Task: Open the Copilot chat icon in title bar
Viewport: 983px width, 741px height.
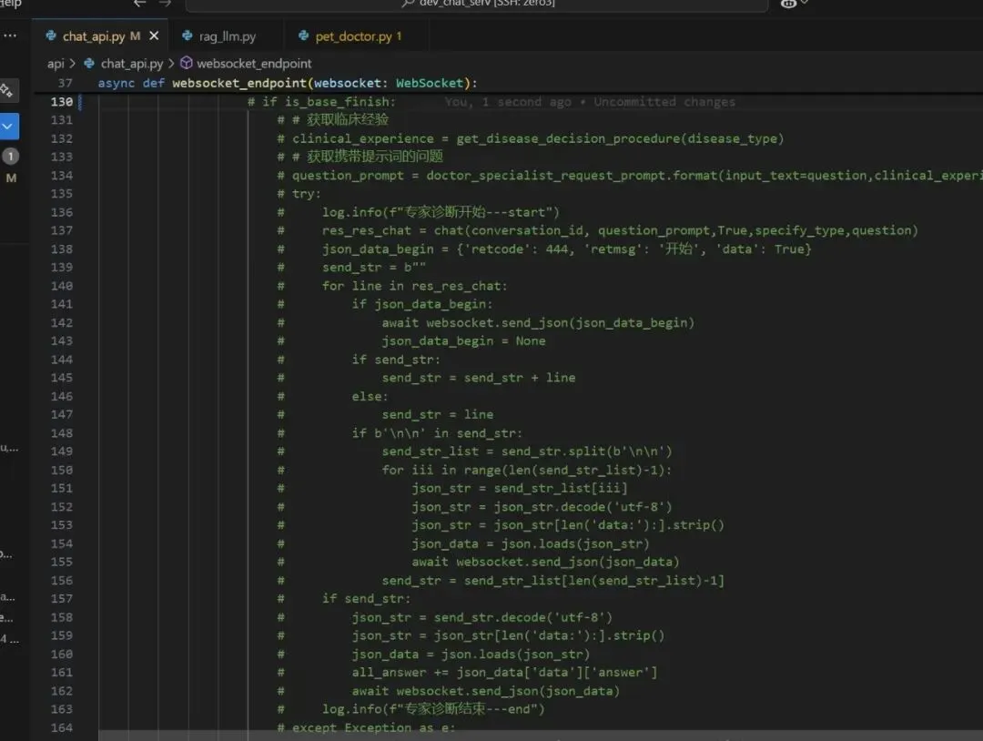Action: pyautogui.click(x=788, y=3)
